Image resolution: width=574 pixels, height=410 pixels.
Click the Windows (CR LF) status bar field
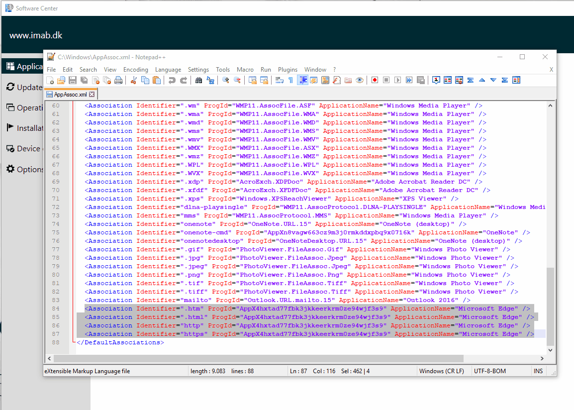(x=442, y=371)
